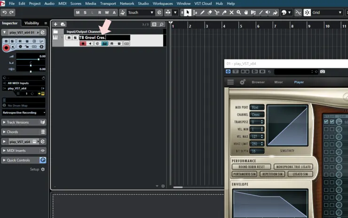Image resolution: width=348 pixels, height=218 pixels.
Task: Select the Erase tool
Action: (210, 12)
